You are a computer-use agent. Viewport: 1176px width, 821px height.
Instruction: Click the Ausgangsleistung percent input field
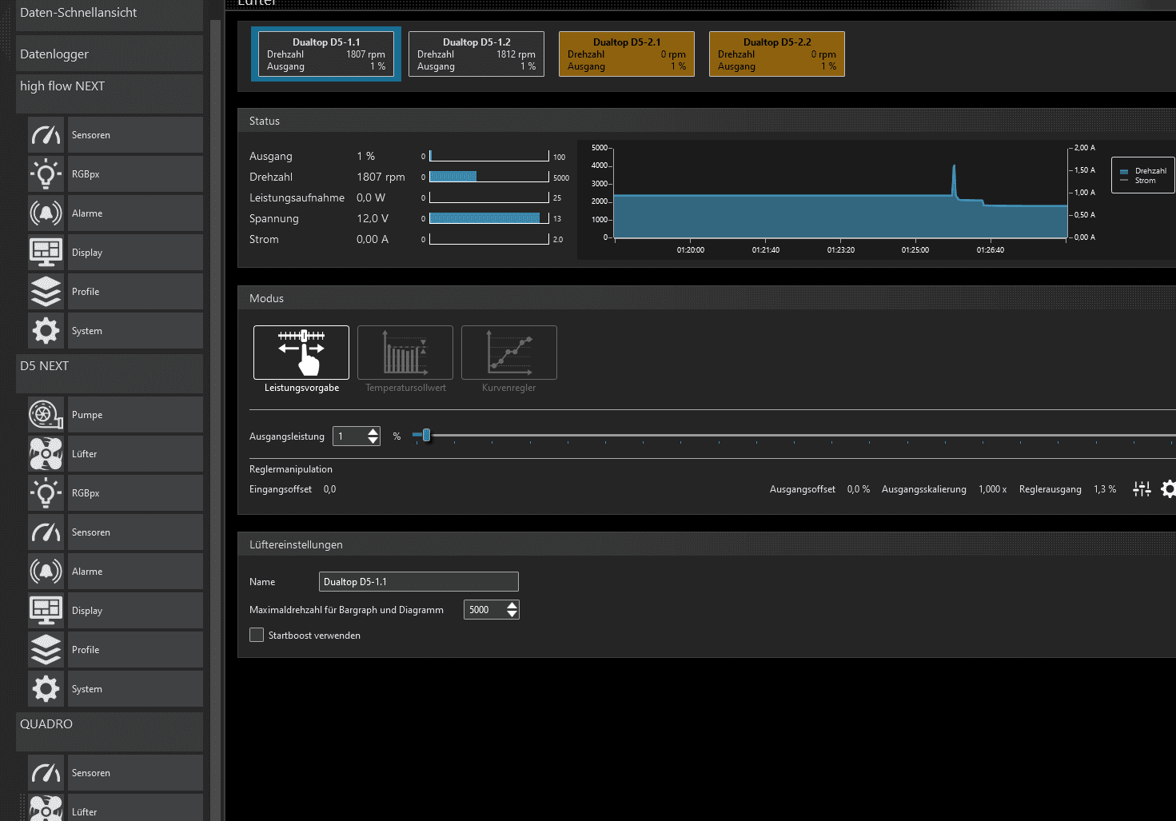pyautogui.click(x=350, y=436)
